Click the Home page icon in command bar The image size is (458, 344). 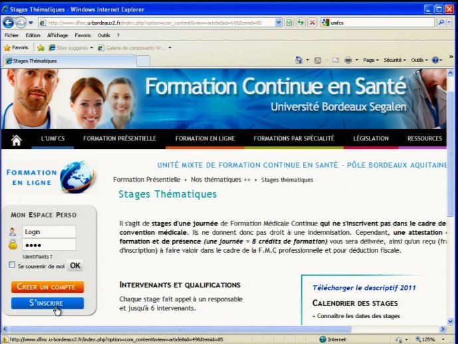tap(298, 60)
